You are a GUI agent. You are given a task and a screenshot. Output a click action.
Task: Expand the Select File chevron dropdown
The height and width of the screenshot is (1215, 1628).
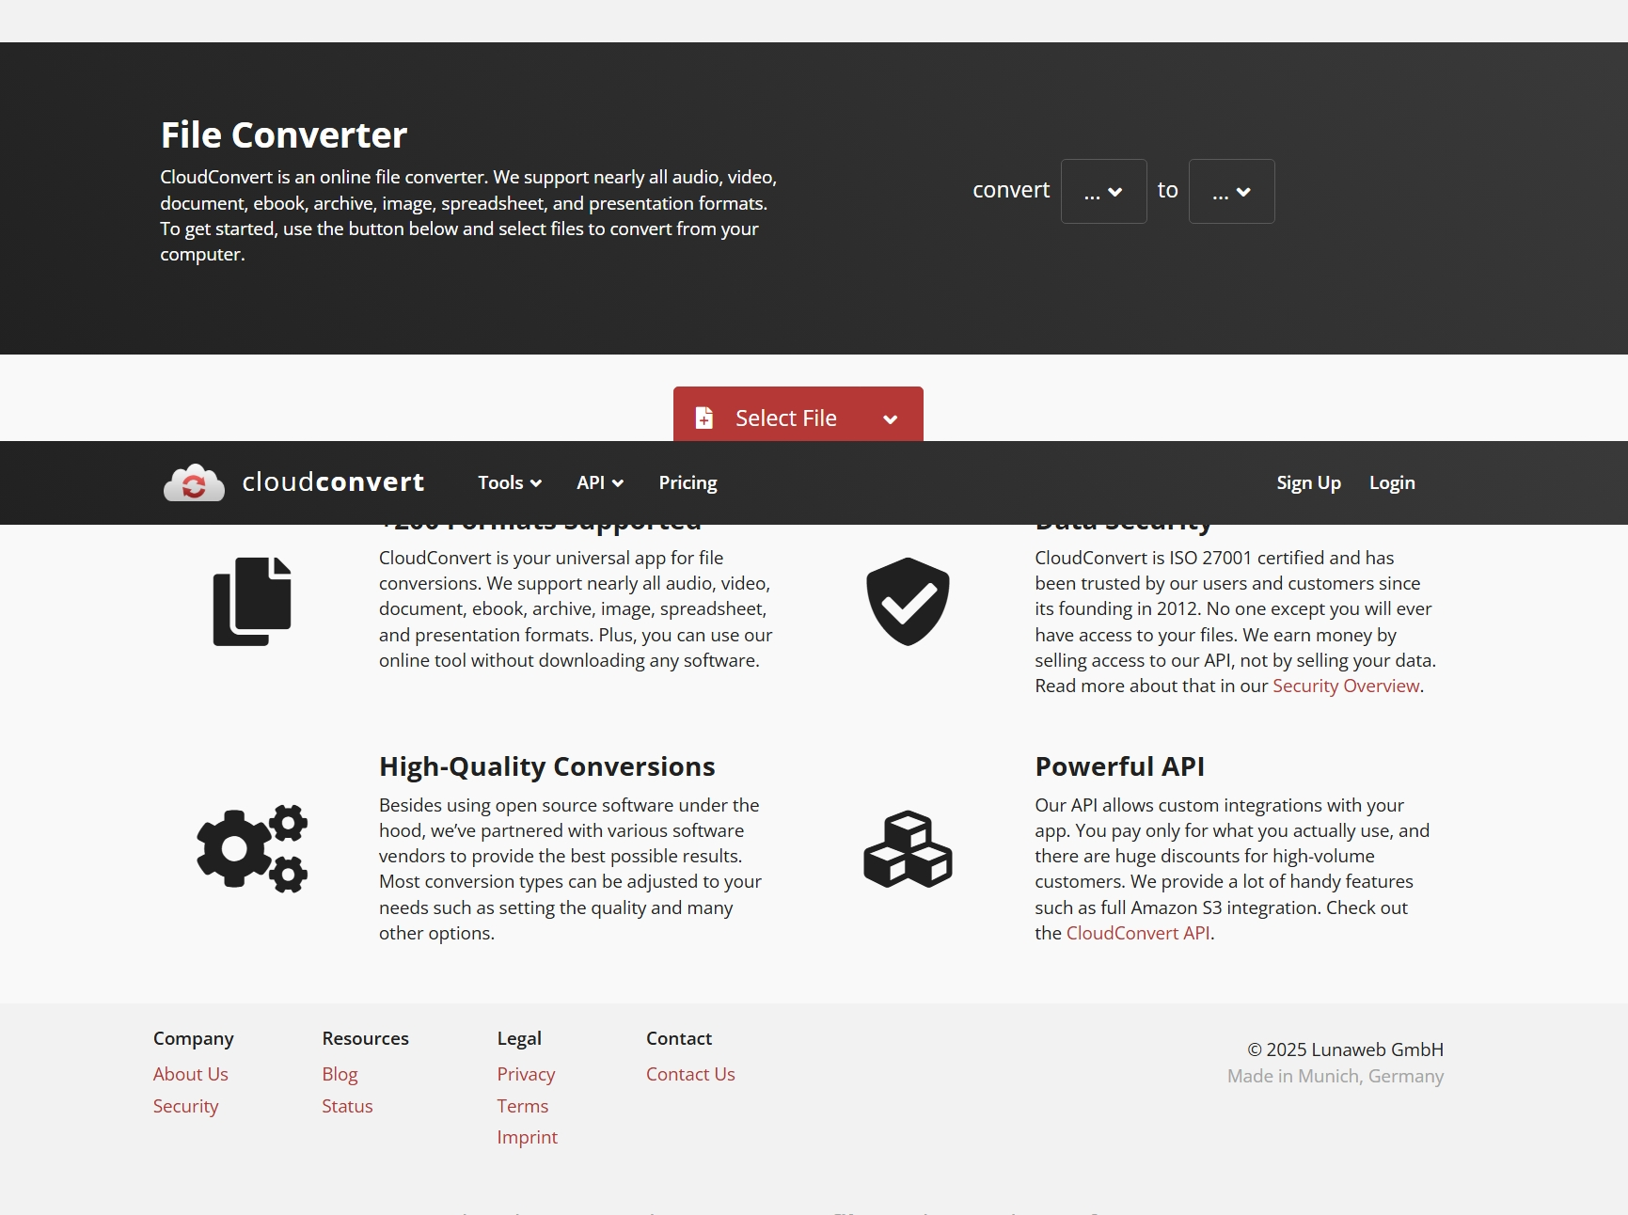[x=890, y=419]
